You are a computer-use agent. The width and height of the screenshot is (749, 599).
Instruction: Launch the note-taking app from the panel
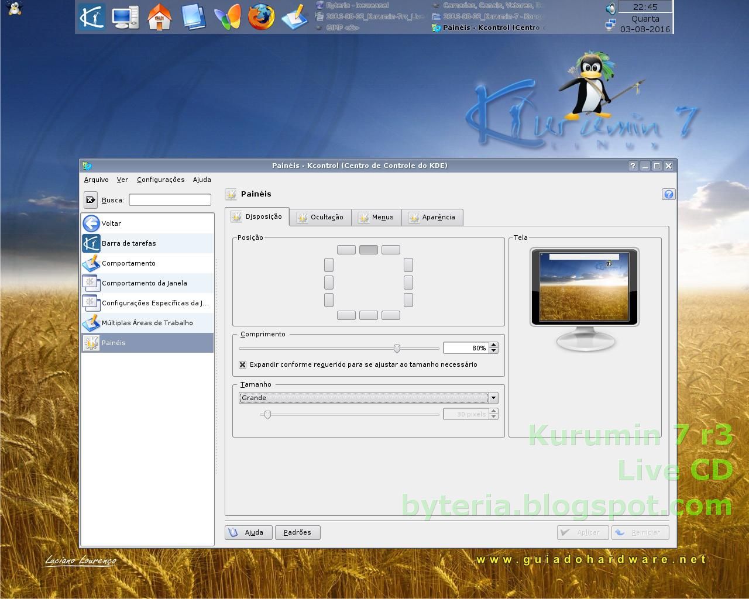tap(296, 17)
